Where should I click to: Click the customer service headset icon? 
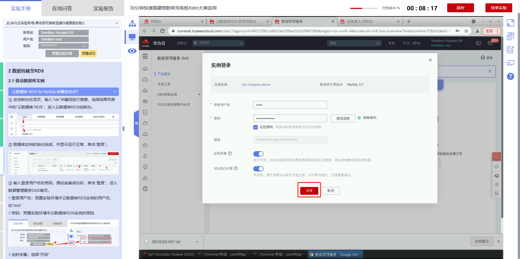tap(497, 176)
